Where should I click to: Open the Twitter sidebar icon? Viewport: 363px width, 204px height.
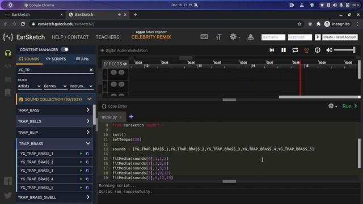tap(8, 195)
